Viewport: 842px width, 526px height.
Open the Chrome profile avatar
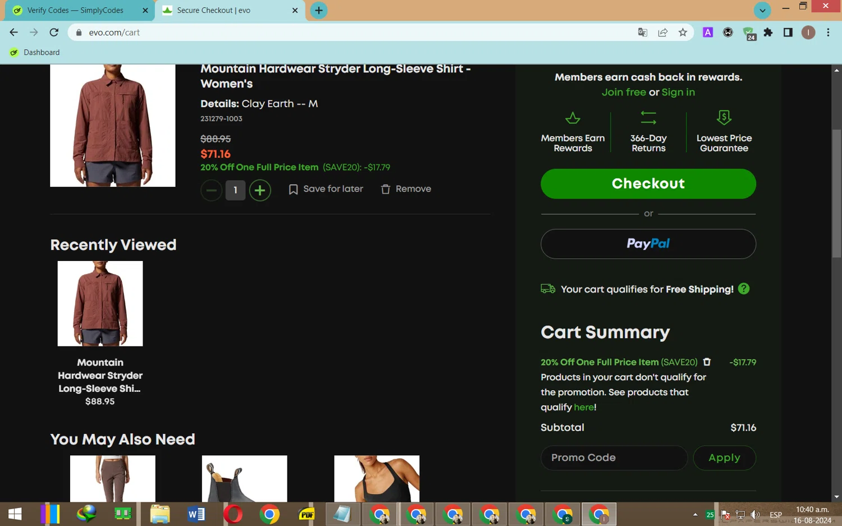tap(808, 33)
